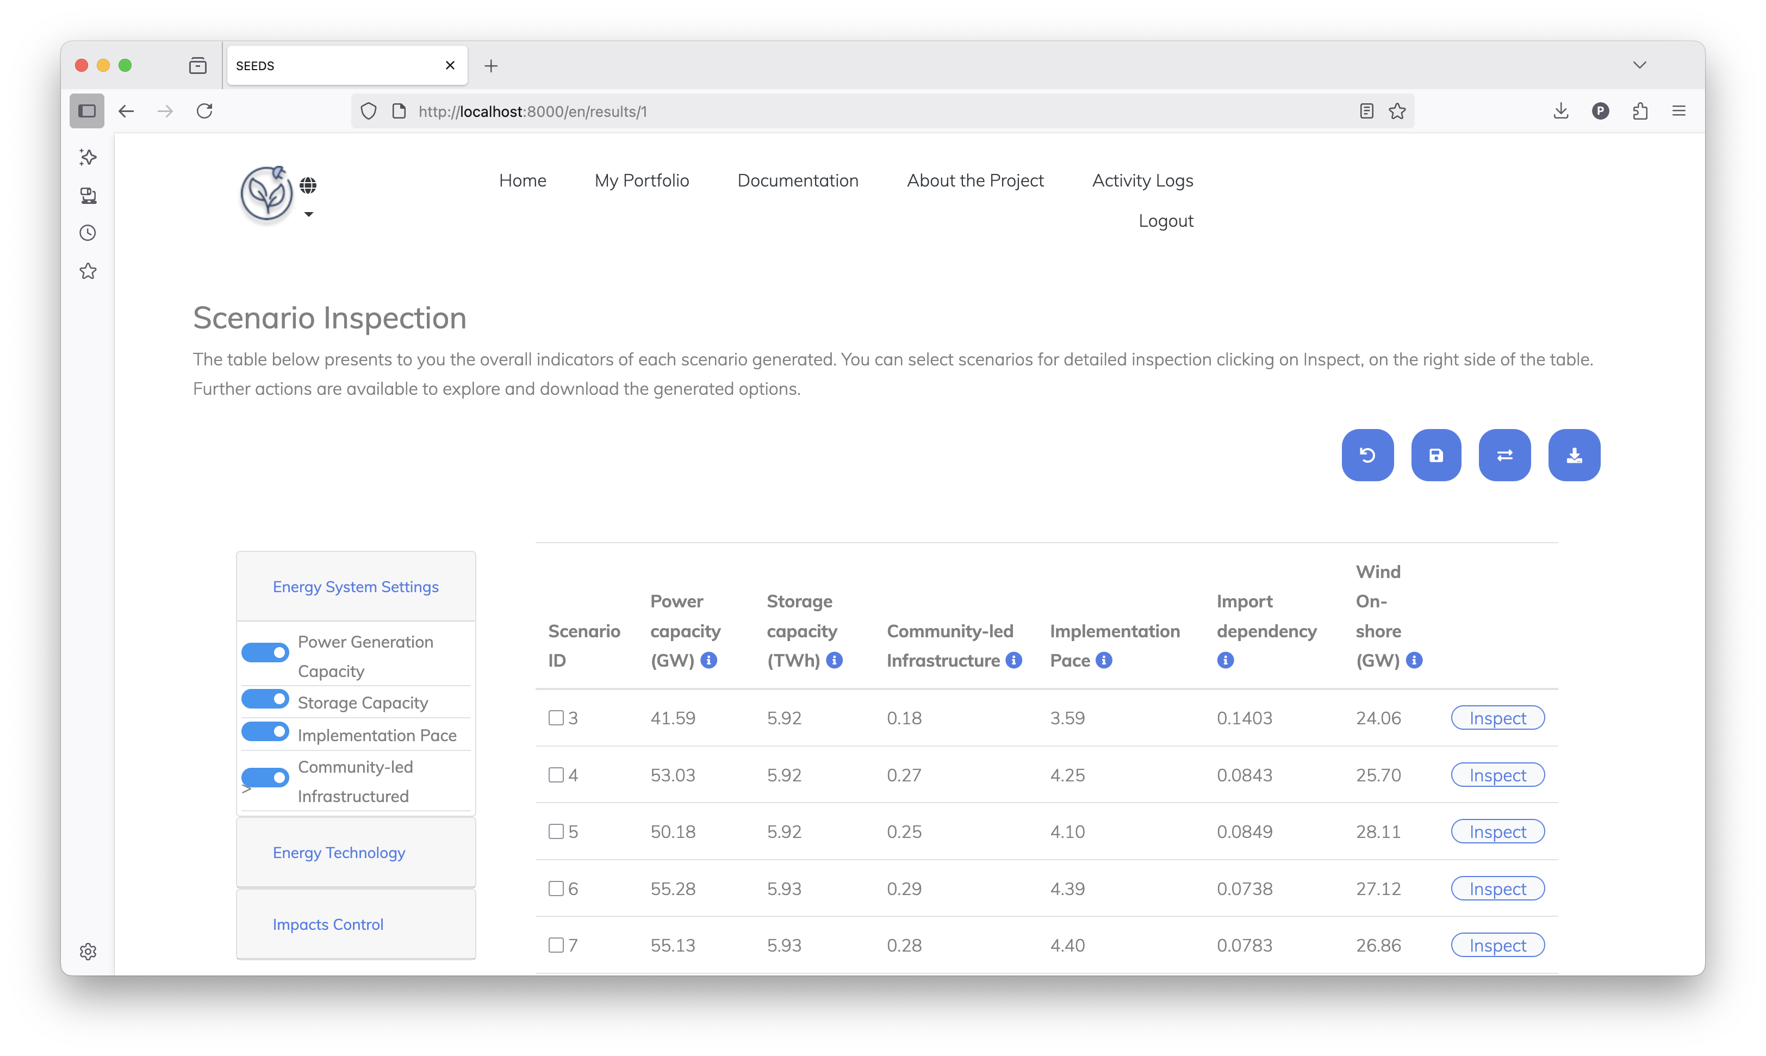
Task: Toggle Implementation Pace switch
Action: [265, 731]
